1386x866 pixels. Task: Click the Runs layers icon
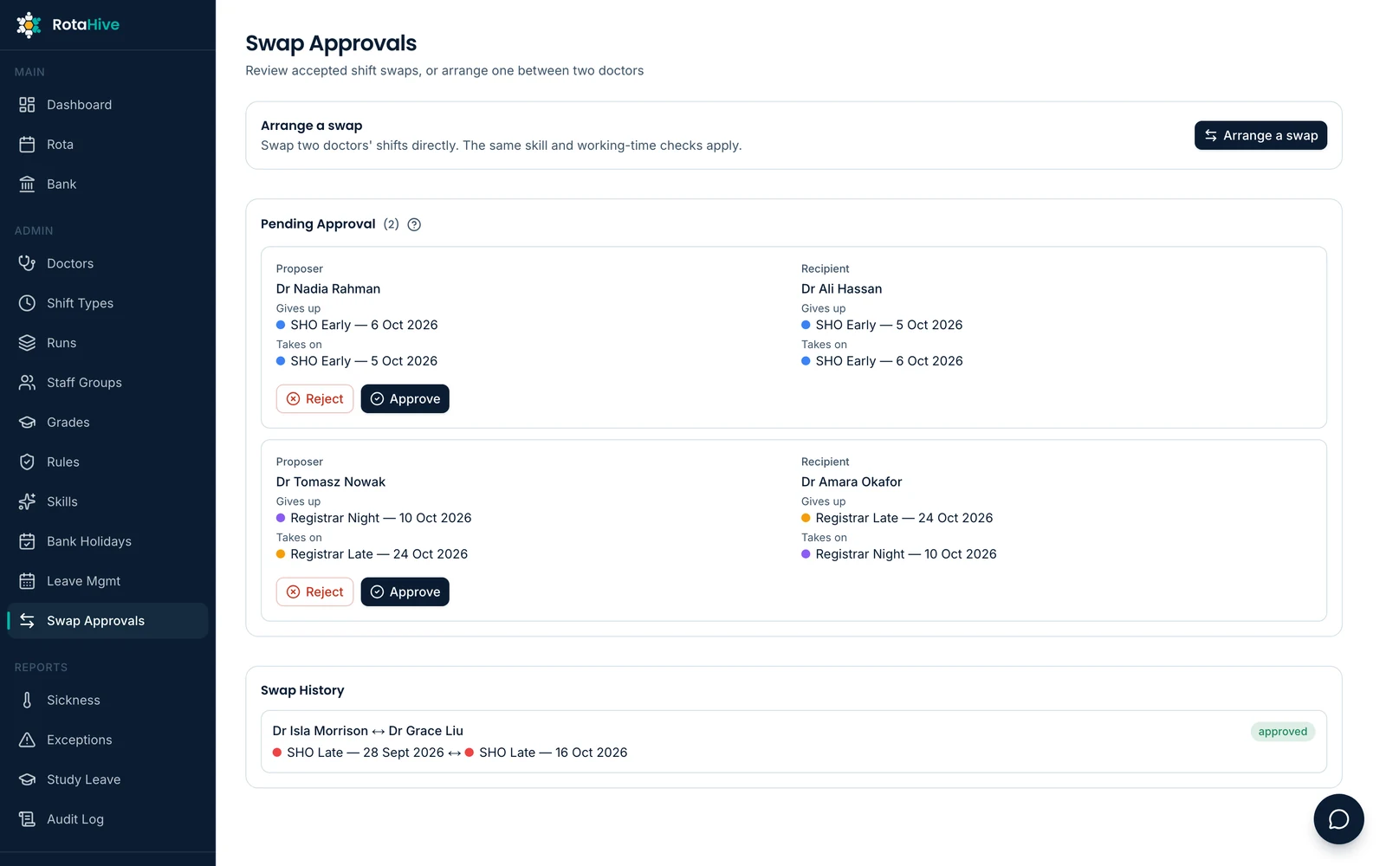(27, 343)
